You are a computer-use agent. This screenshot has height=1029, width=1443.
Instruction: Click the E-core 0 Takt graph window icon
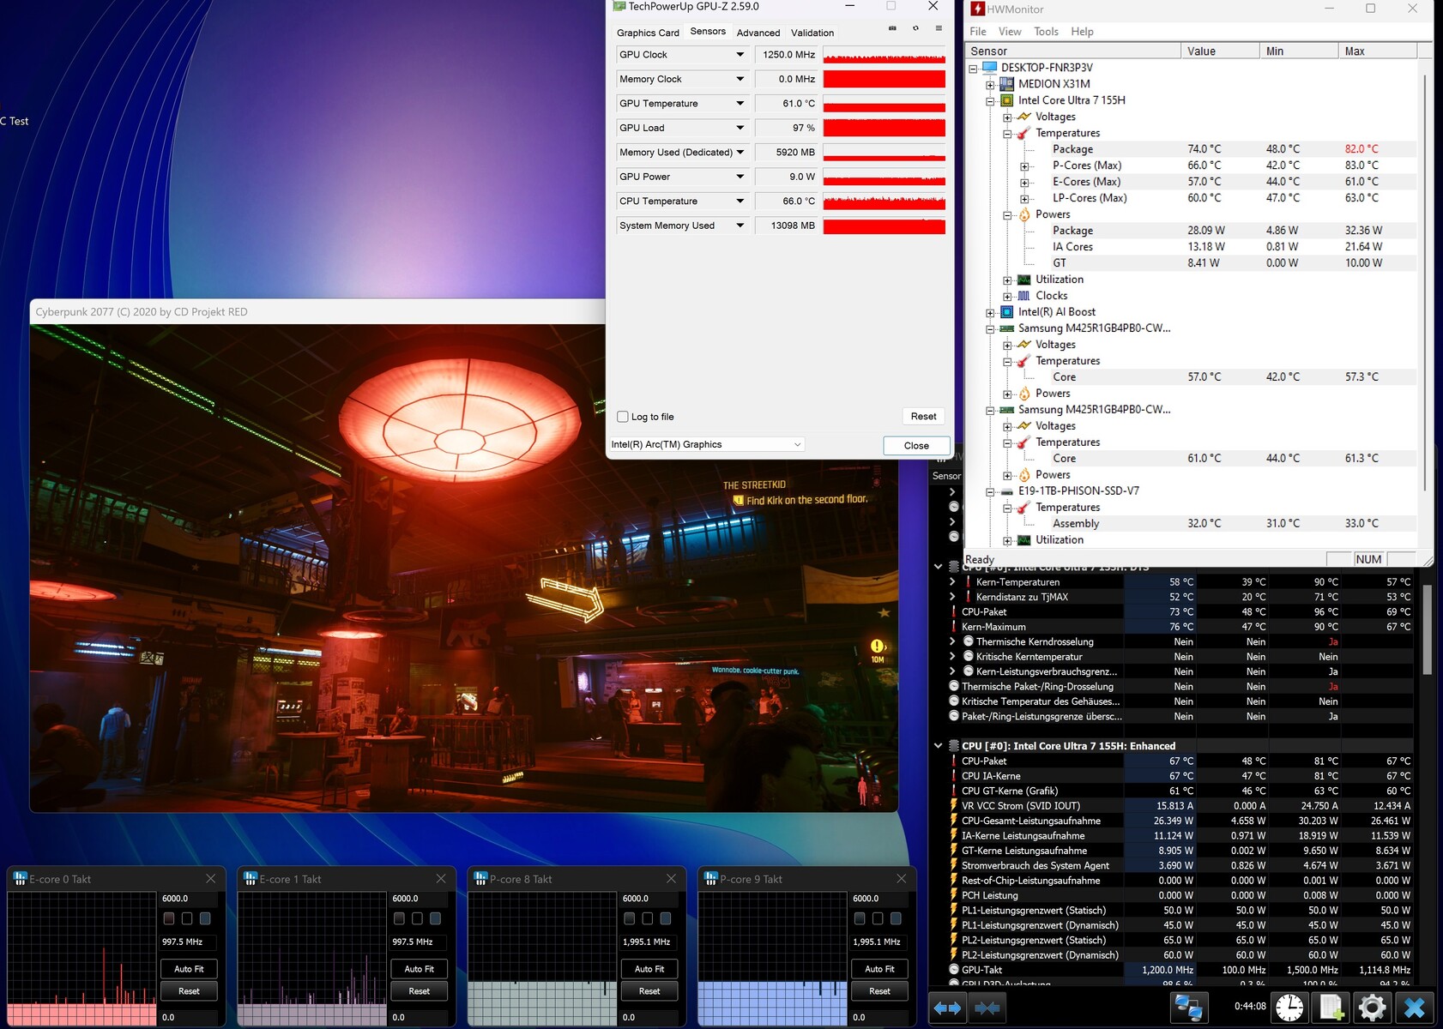point(21,879)
